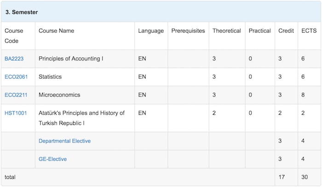Select the Credit column header
This screenshot has height=187, width=322.
[x=286, y=31]
